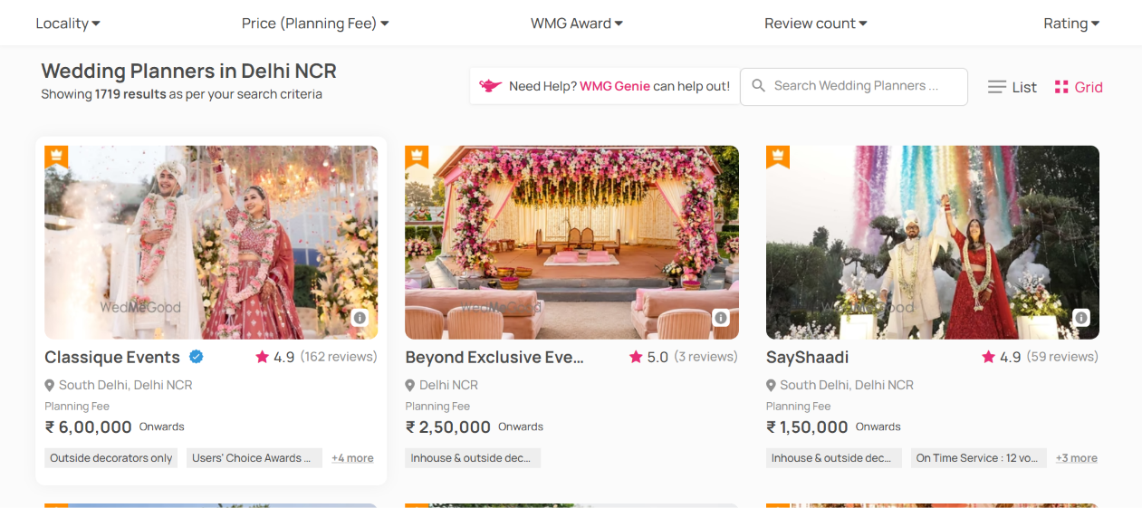Click the ₹ 2,50,000 planning fee
Screen dimensions: 1142x508
pos(448,427)
